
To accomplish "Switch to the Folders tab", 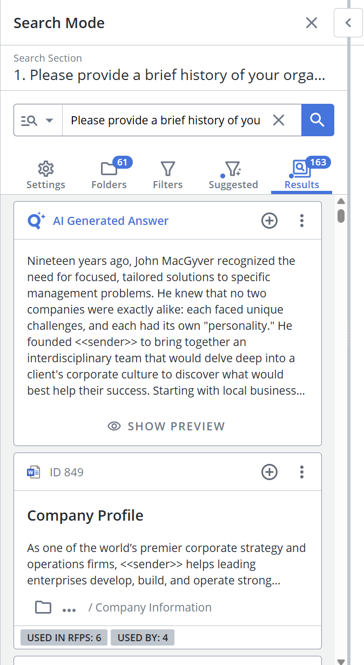I will 109,175.
